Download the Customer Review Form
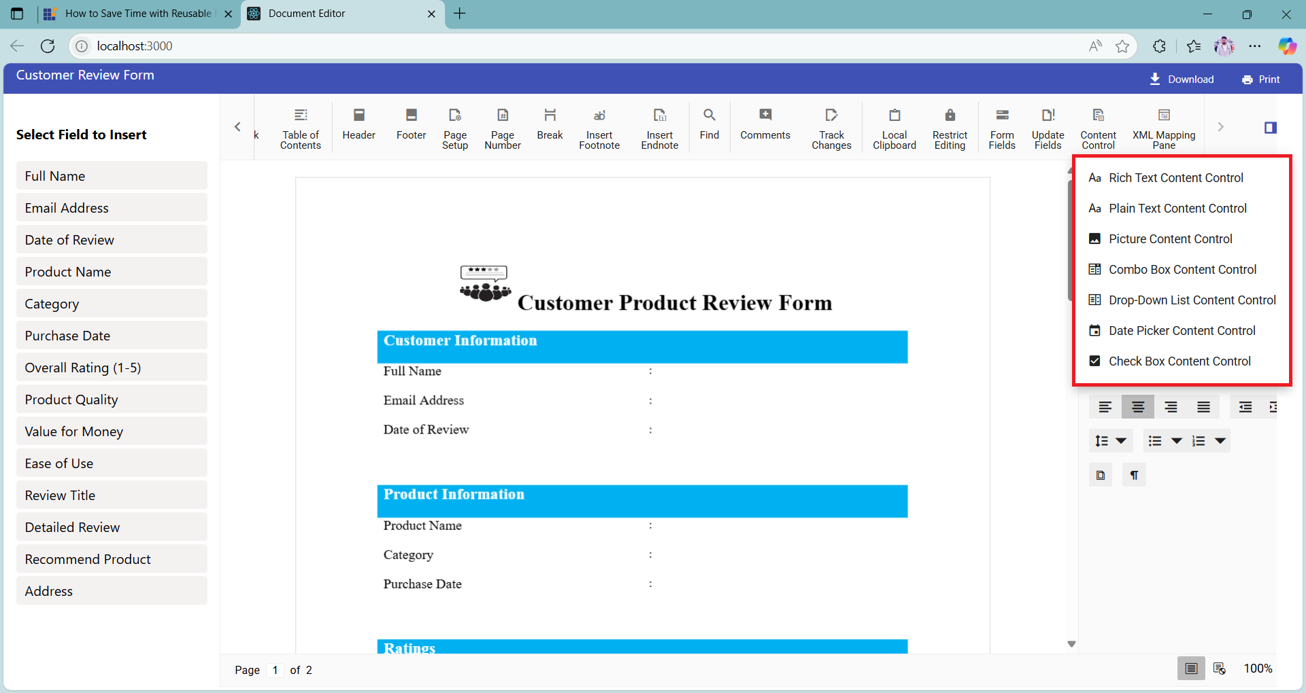 pos(1182,79)
